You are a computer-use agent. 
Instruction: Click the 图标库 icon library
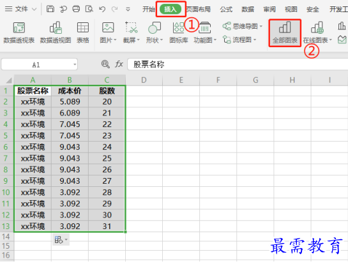(x=179, y=33)
